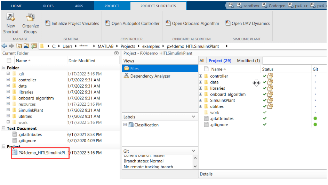Viewport: 328px width, 185px height.
Task: Click the browse for folder icon
Action: pos(26,46)
